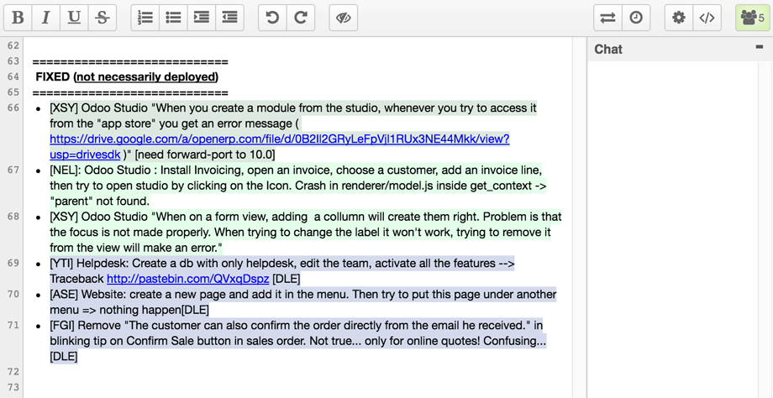Click '"parent" not found.' text
The image size is (773, 398).
tap(100, 202)
